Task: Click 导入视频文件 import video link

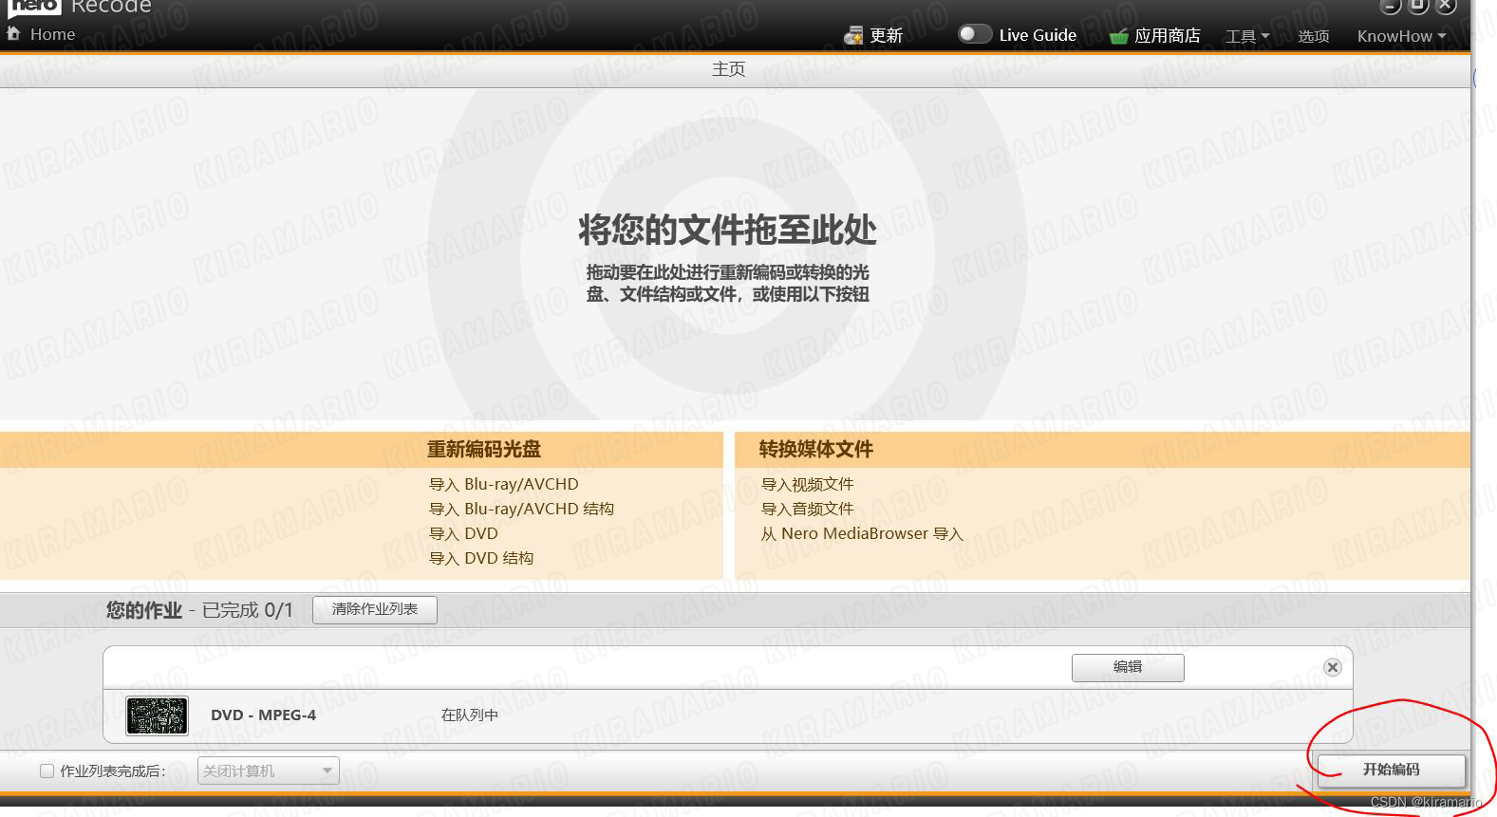Action: [807, 484]
